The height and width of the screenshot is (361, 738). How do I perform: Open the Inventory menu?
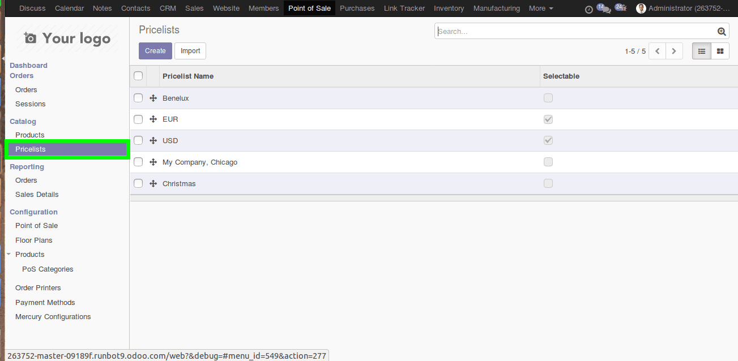coord(449,8)
